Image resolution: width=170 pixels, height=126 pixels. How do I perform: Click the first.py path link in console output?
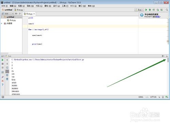58,60
